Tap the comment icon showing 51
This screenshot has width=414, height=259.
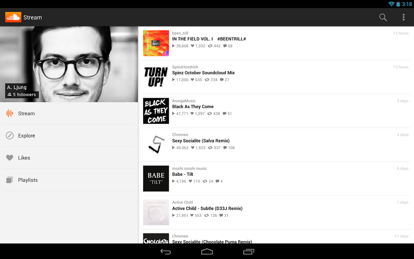point(225,113)
